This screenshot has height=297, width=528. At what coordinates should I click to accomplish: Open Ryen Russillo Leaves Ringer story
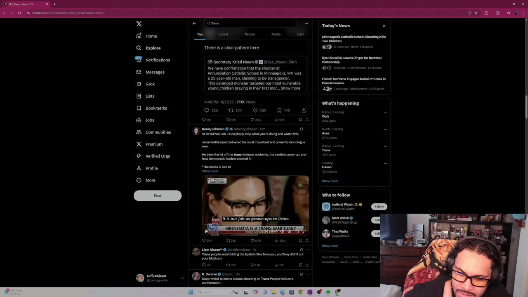352,60
